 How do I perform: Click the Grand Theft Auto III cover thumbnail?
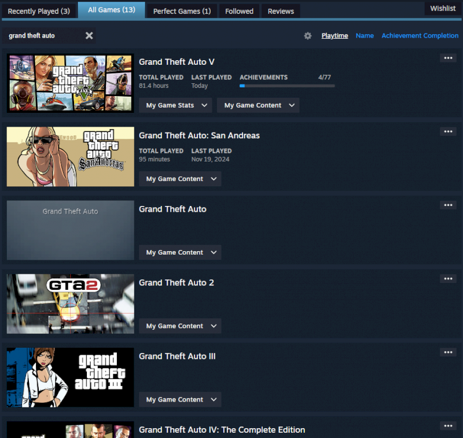click(x=70, y=377)
